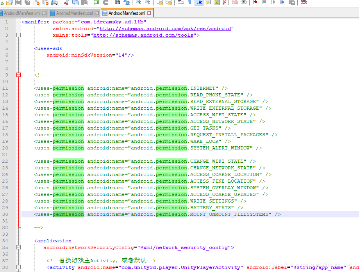Toggle show all characters (pilcrow icon)
The image size is (359, 272).
pyautogui.click(x=189, y=2)
